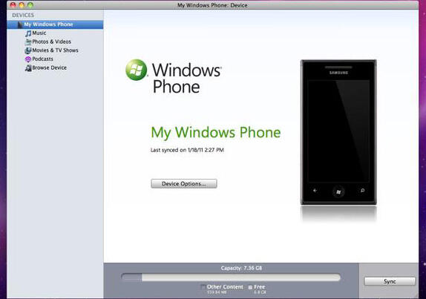Click the Capacity: 7.36 GB label
Screen dimensions: 426x299
click(x=241, y=269)
